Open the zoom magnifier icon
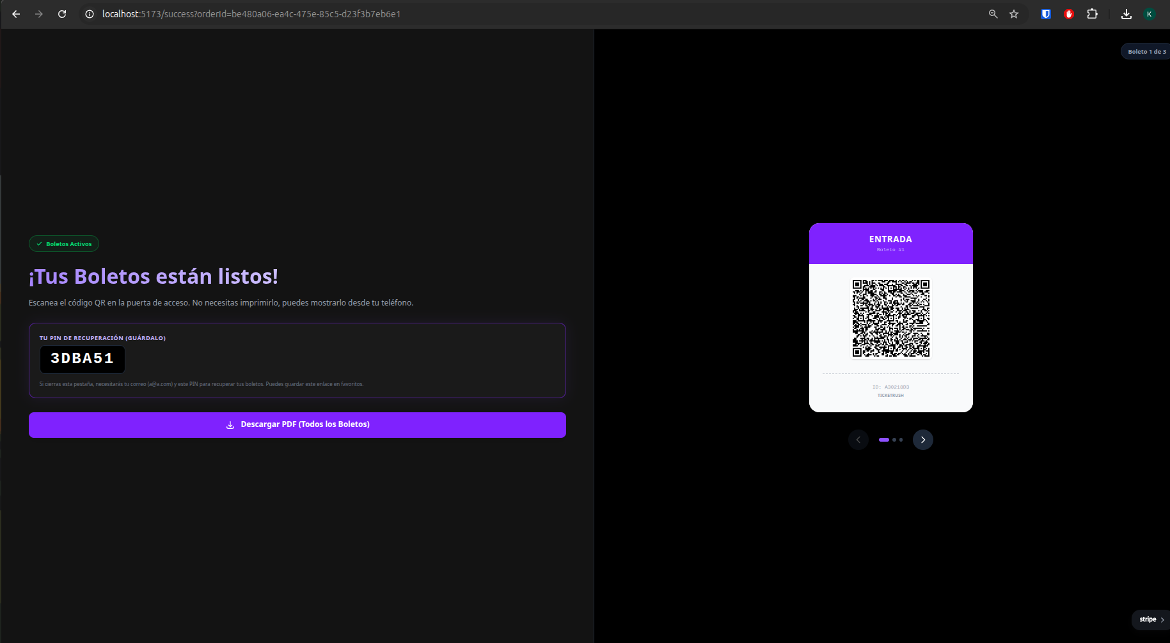 [x=993, y=14]
